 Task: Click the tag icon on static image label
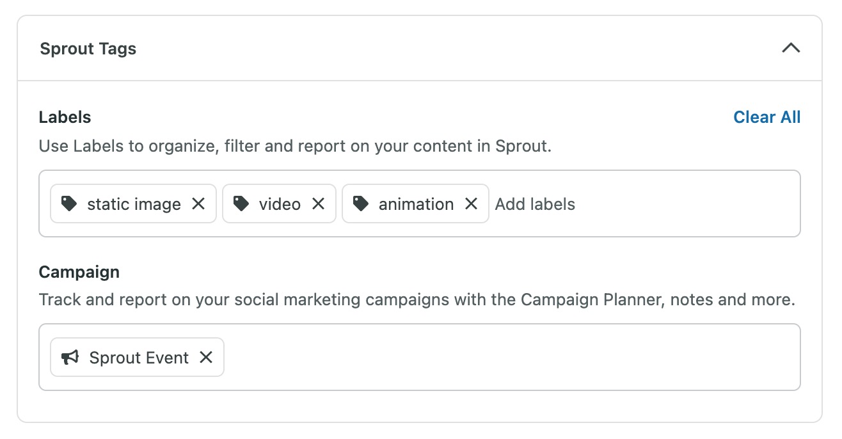69,204
